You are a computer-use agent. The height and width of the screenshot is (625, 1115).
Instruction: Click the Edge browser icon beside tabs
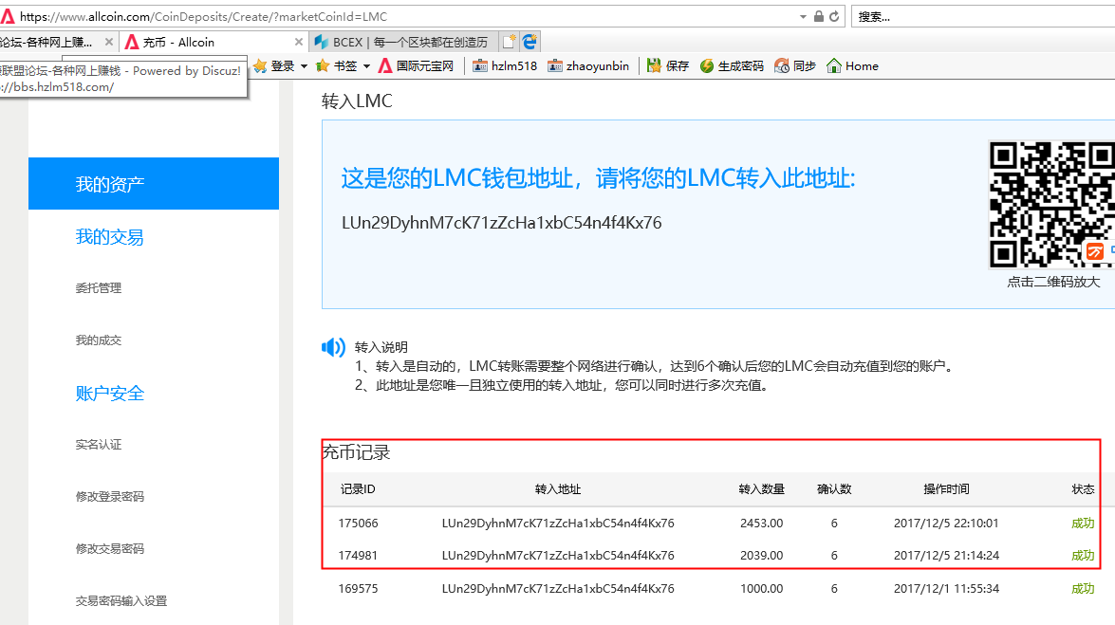click(x=530, y=42)
